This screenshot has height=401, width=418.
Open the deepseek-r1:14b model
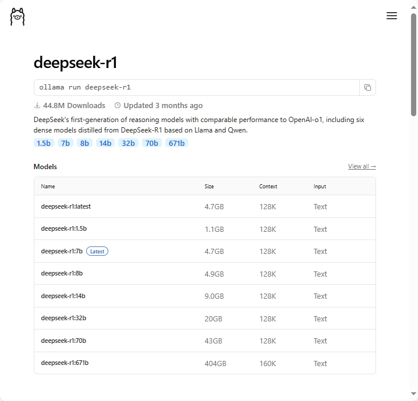63,296
